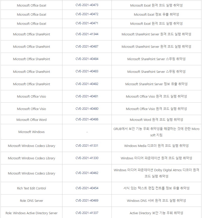The height and width of the screenshot is (218, 202).
Task: Select the CVE-2021-40483 text
Action: 87,71
